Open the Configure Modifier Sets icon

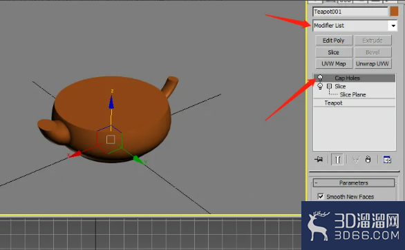pyautogui.click(x=387, y=160)
